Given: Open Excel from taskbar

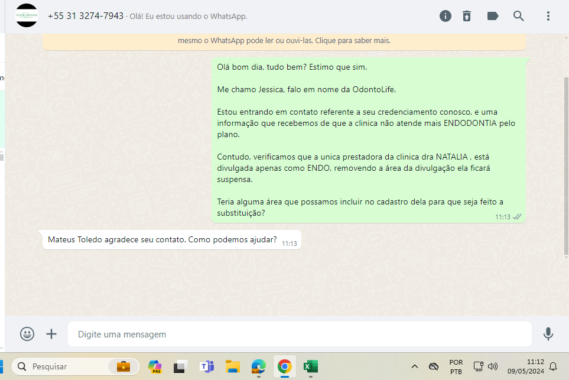Looking at the screenshot, I should click(x=311, y=366).
